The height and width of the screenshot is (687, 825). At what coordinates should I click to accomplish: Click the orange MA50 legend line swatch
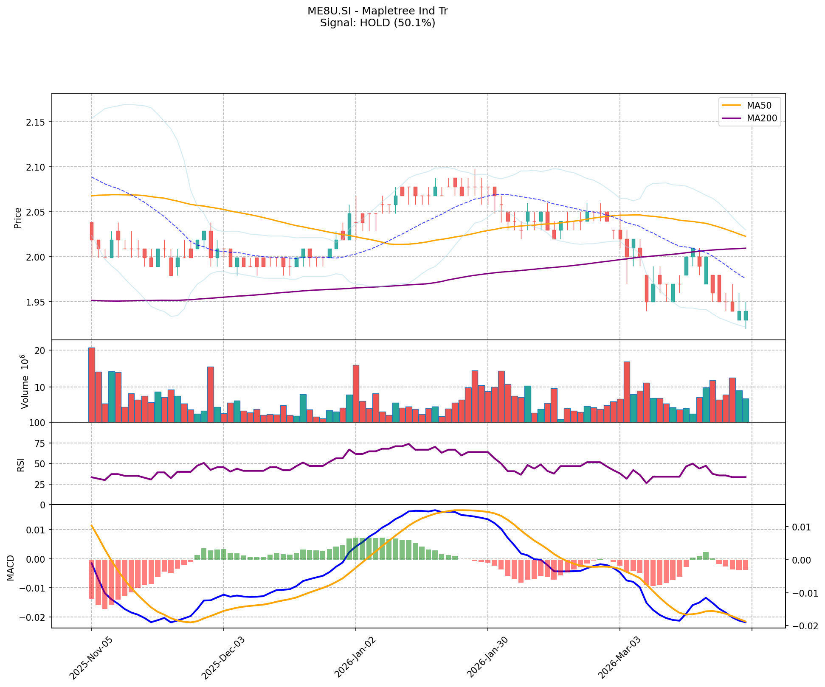pyautogui.click(x=731, y=105)
